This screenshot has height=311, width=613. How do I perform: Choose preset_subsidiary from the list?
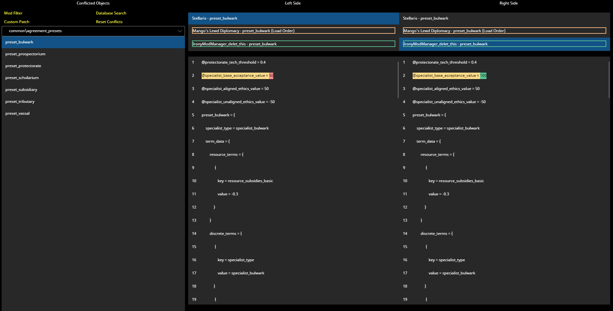[93, 90]
